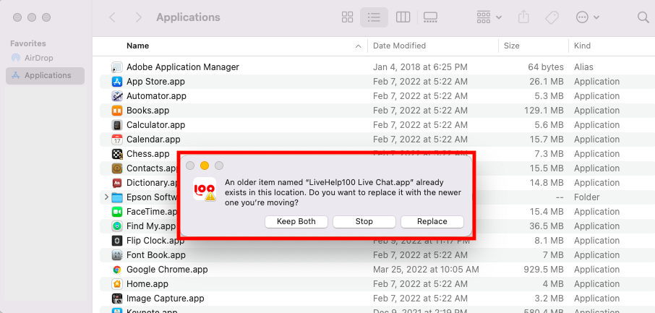The width and height of the screenshot is (655, 313).
Task: Switch to list view
Action: pos(374,17)
